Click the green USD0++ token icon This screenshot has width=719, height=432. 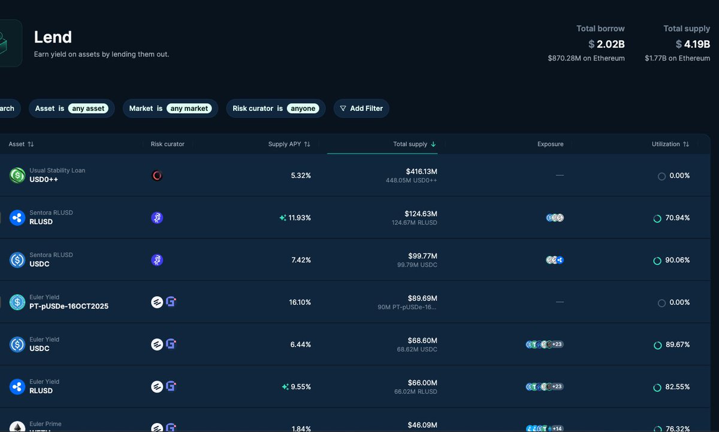click(17, 175)
